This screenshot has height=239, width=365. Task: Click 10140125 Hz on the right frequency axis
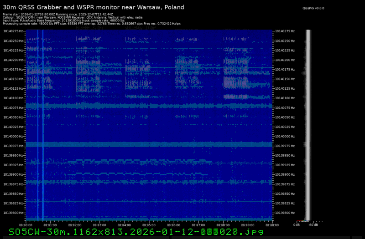(x=285, y=88)
